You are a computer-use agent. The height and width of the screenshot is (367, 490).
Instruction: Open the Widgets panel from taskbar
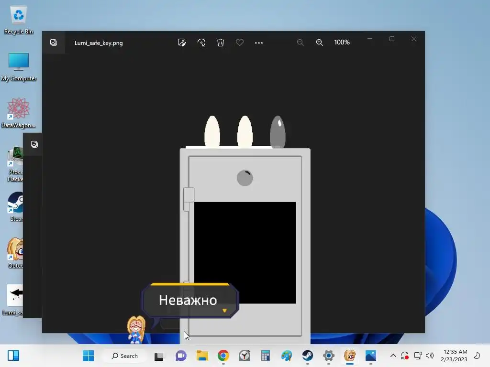tap(13, 356)
